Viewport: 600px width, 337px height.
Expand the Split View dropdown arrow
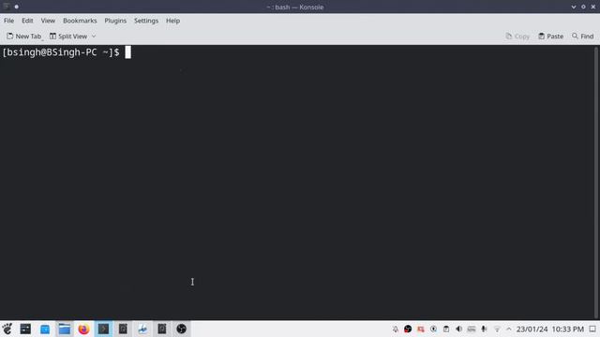[94, 37]
